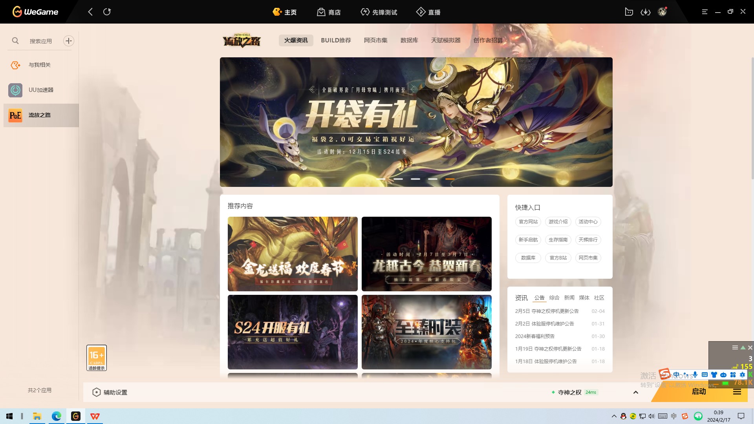
Task: Select the 公告 news tab
Action: [x=540, y=298]
